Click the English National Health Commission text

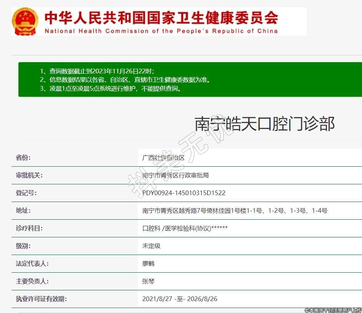pyautogui.click(x=161, y=31)
